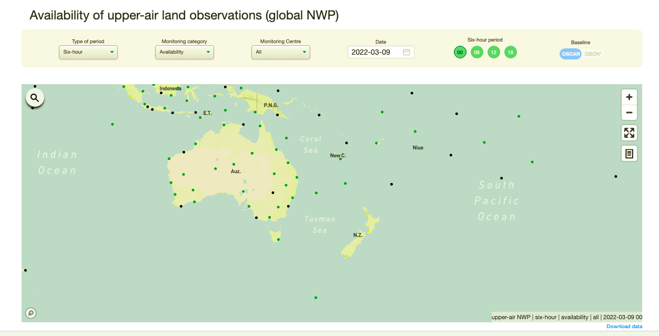This screenshot has width=659, height=336.
Task: Click the map logo in bottom-left corner
Action: pyautogui.click(x=31, y=313)
